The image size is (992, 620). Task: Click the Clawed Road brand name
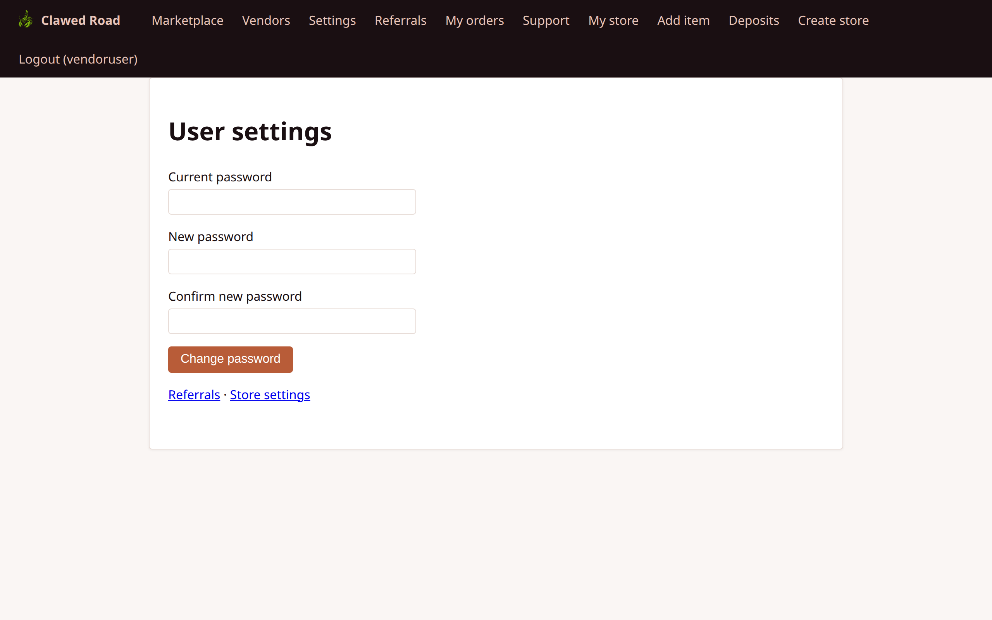click(x=80, y=20)
